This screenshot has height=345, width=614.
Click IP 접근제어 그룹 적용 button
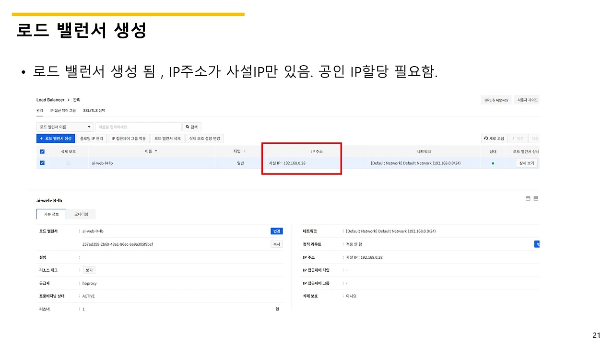coord(129,138)
